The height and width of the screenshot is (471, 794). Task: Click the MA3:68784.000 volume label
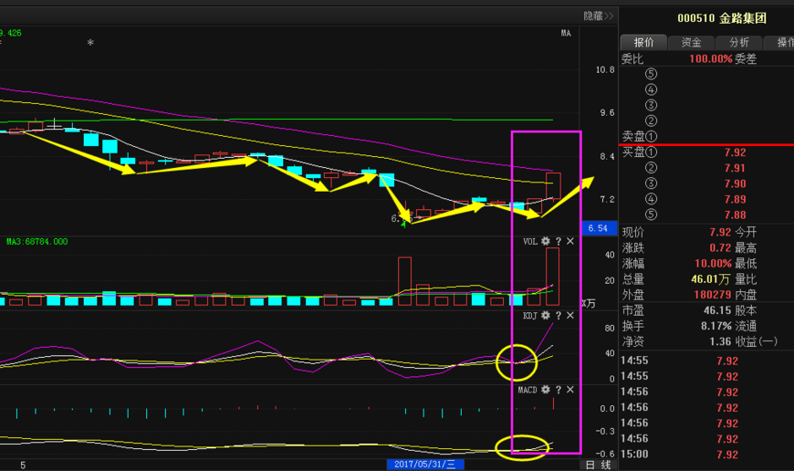(x=37, y=242)
